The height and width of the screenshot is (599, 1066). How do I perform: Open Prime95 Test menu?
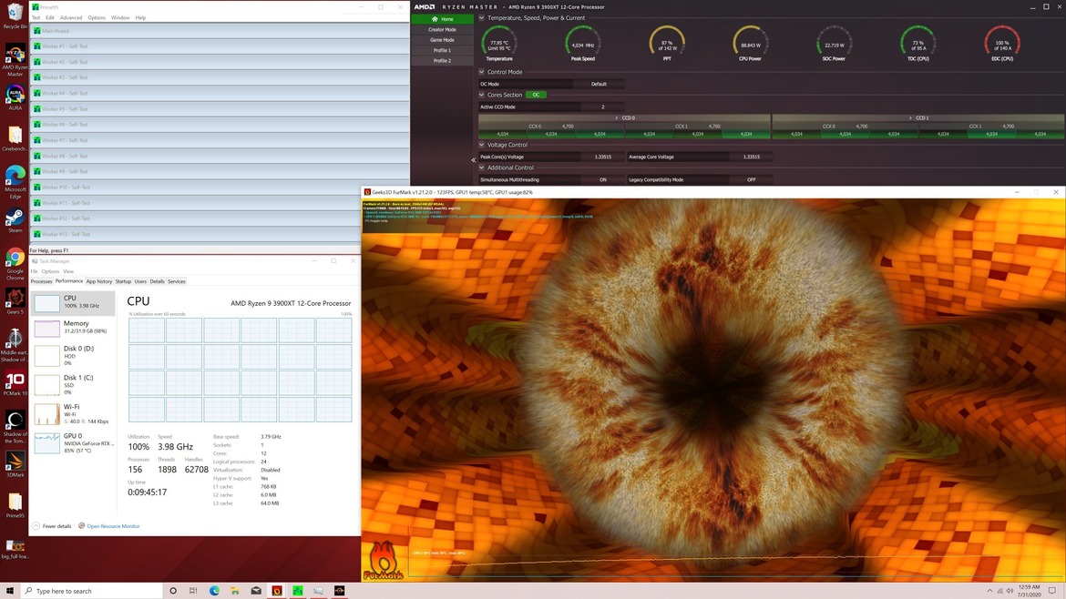pos(36,17)
